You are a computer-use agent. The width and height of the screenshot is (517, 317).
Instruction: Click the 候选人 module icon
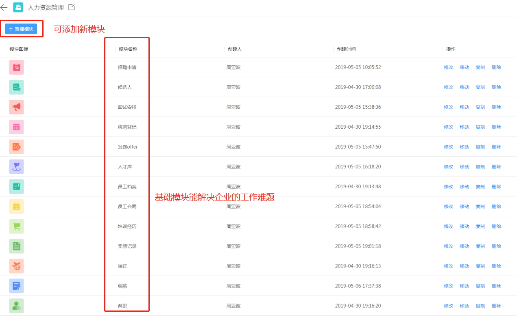coord(16,87)
